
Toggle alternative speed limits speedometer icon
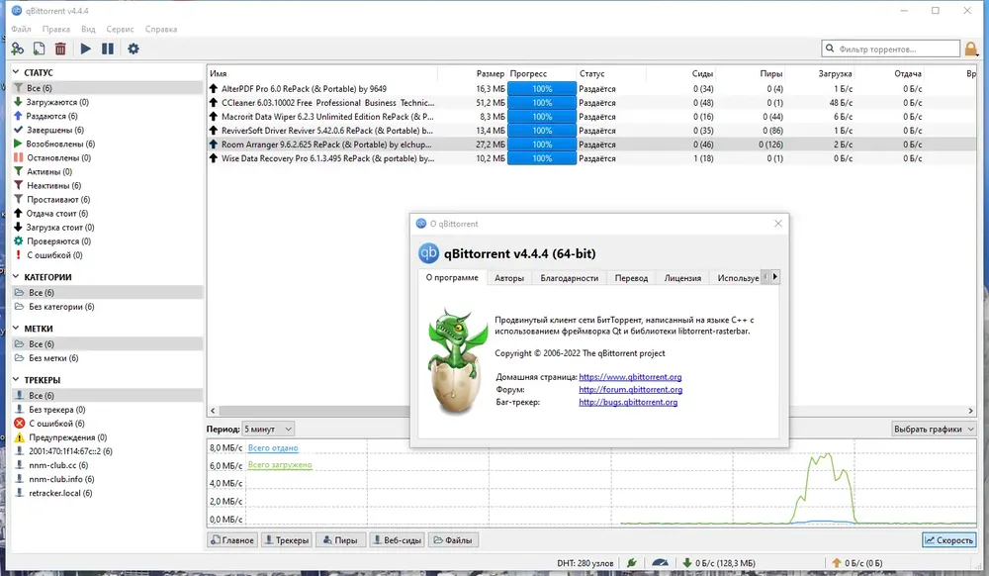pyautogui.click(x=661, y=563)
